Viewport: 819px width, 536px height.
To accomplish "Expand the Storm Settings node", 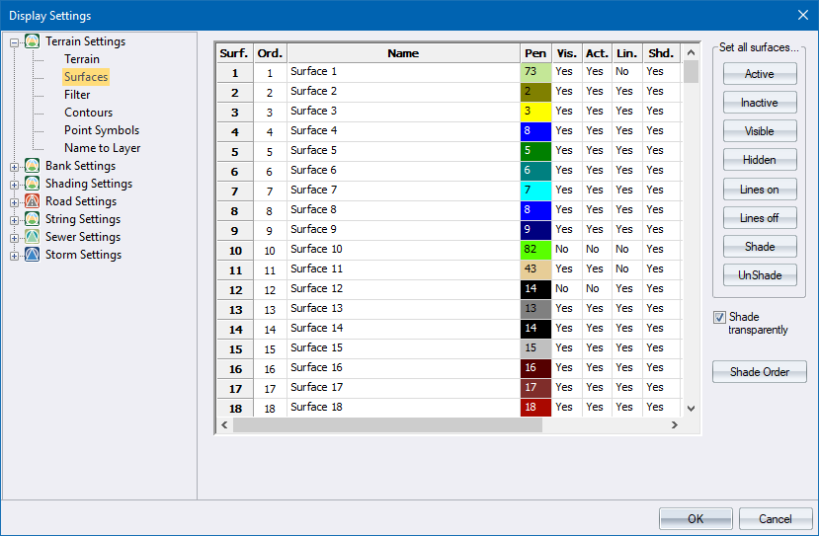I will coord(15,256).
